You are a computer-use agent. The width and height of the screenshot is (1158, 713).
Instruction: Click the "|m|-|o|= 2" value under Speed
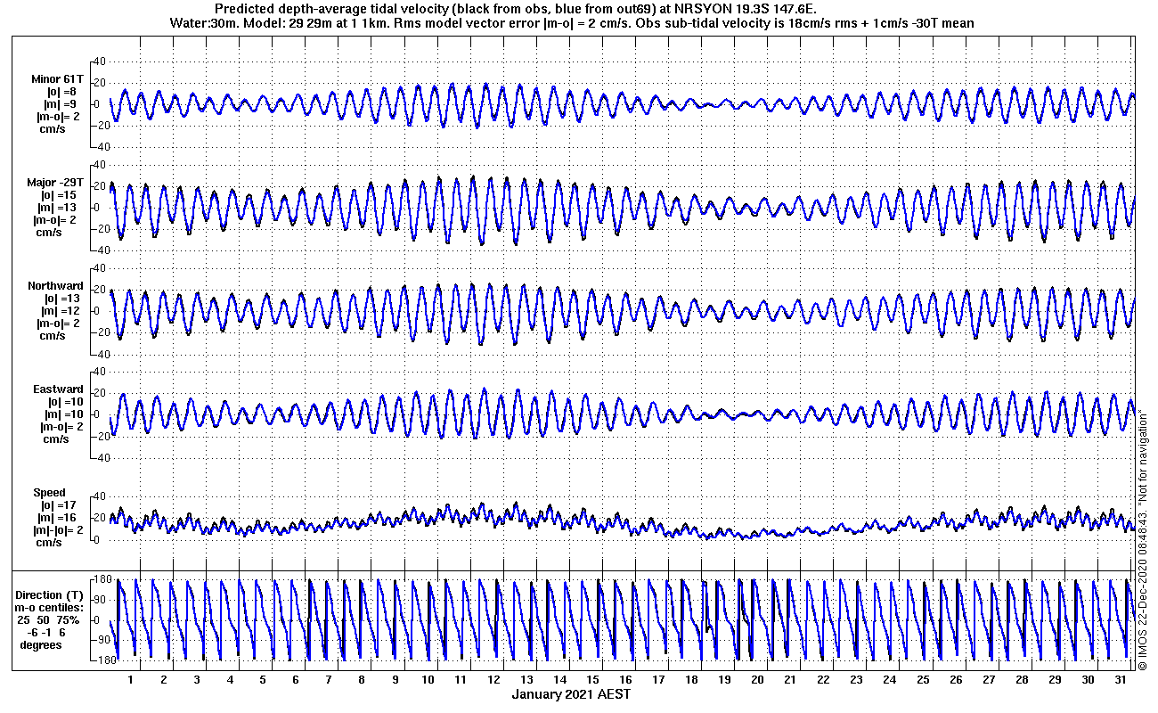pyautogui.click(x=57, y=530)
